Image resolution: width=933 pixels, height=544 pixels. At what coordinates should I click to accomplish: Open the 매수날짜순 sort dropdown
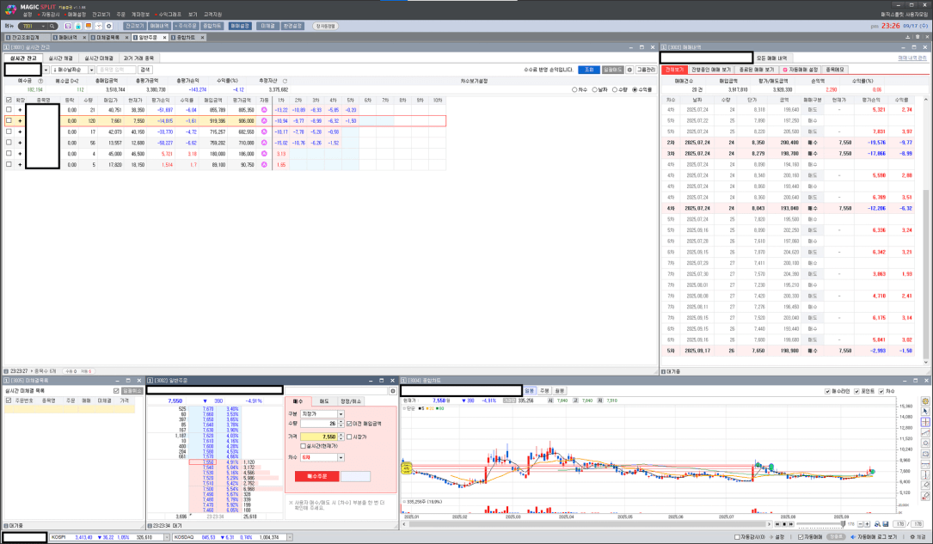point(72,70)
